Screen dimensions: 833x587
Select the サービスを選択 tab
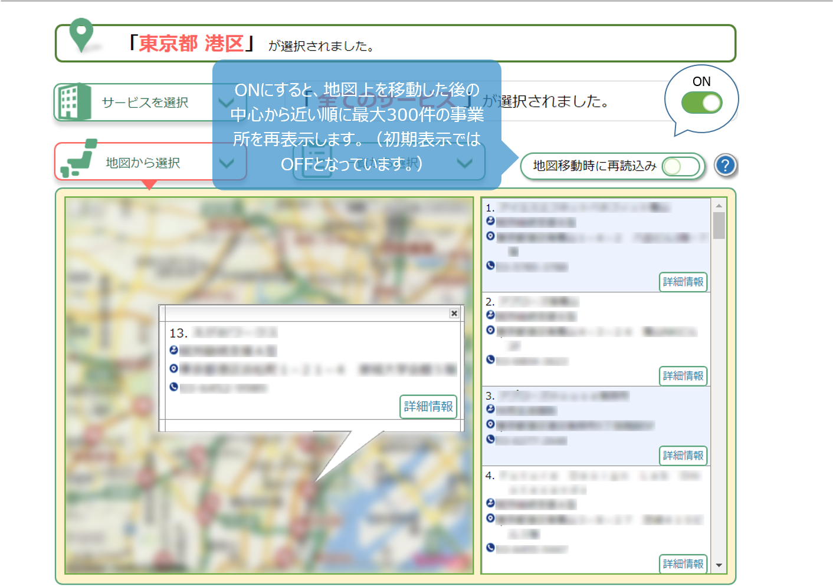tap(150, 103)
